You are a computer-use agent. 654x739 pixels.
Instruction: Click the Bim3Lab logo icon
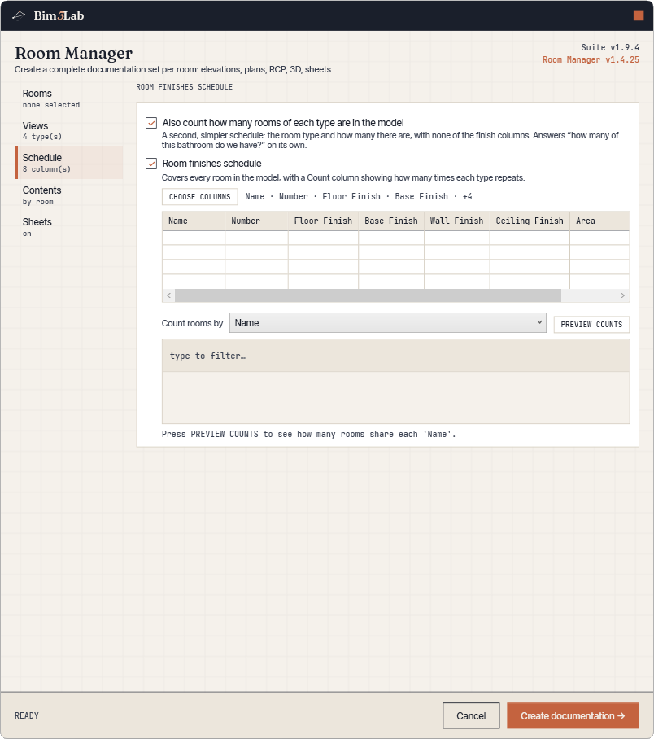[x=19, y=15]
